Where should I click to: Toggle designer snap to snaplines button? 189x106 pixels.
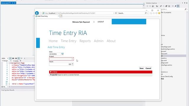[19, 58]
